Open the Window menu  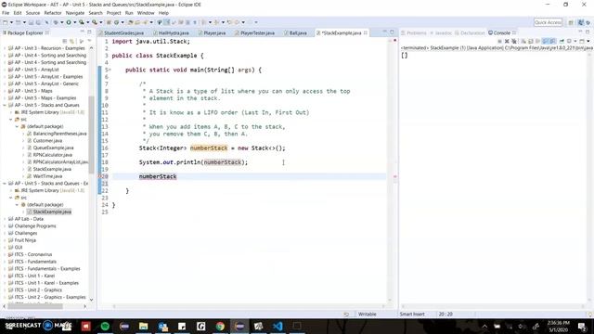pos(146,13)
